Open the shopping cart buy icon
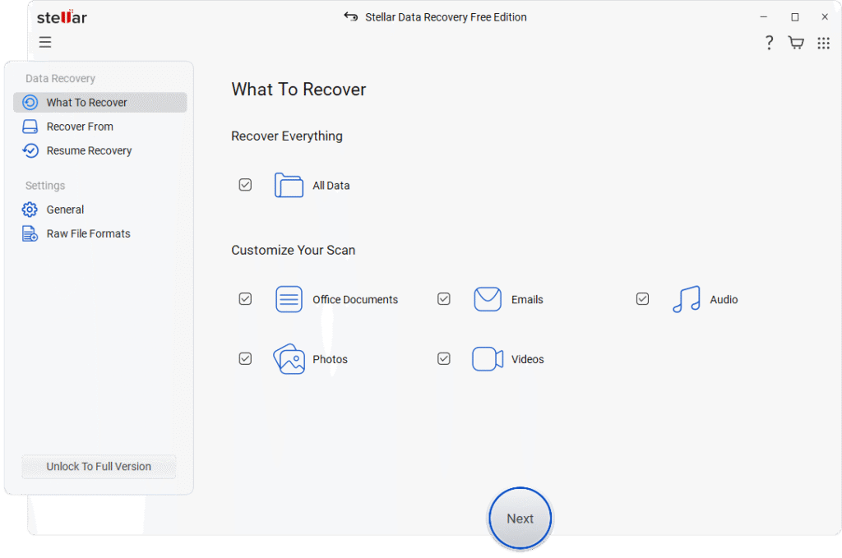The image size is (842, 558). [x=796, y=43]
